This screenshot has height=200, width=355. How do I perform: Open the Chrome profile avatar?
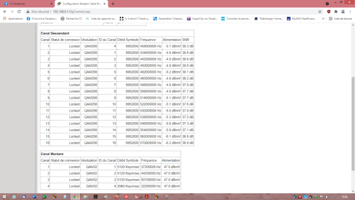[x=343, y=11]
